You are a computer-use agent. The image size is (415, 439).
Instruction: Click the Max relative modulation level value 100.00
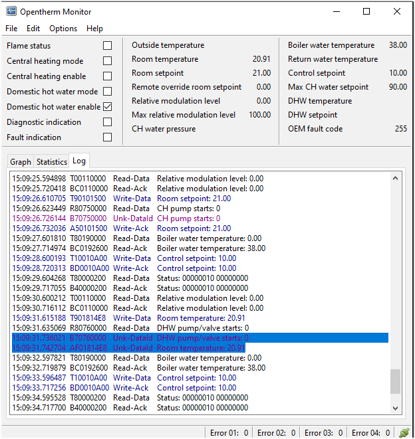click(259, 115)
